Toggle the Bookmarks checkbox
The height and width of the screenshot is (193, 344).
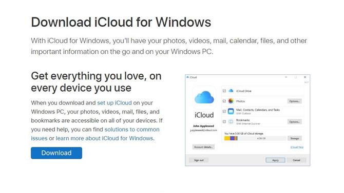224,122
